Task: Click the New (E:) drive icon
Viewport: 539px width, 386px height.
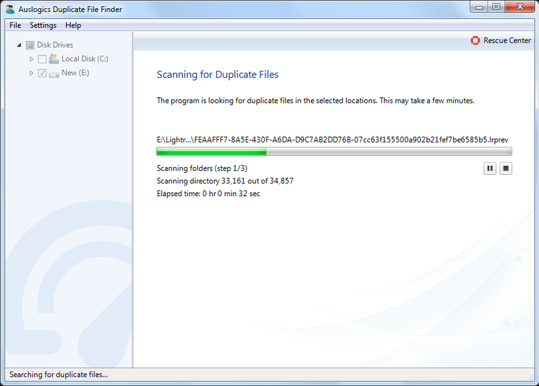Action: [54, 74]
